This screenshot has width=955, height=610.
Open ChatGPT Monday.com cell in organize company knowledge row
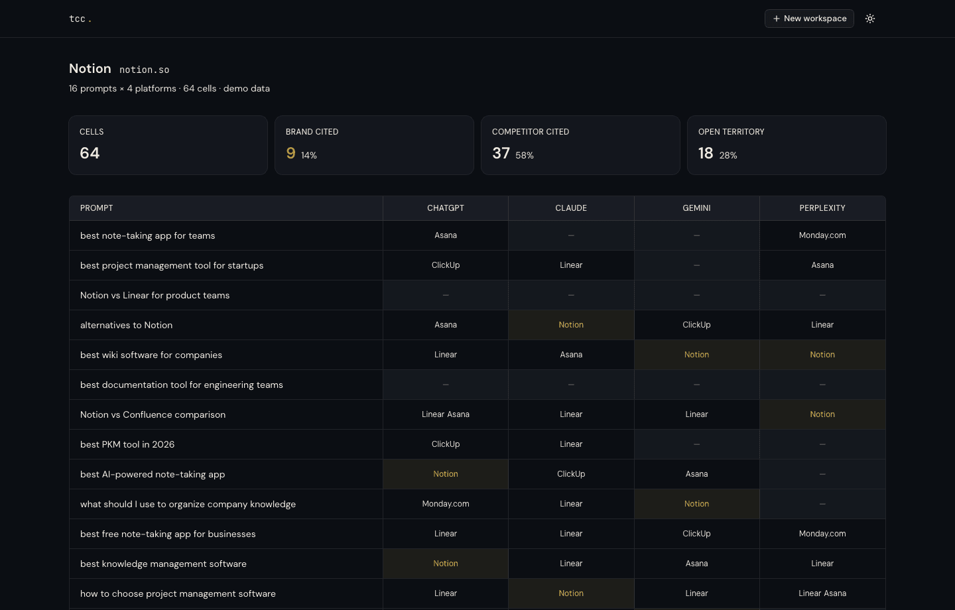tap(446, 504)
